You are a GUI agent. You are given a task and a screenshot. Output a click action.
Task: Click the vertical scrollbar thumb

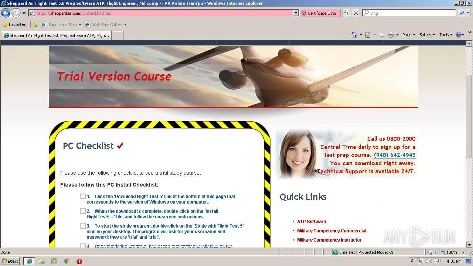click(x=469, y=116)
